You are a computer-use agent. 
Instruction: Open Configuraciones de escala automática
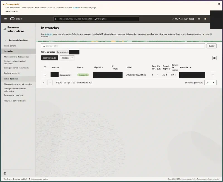[x=15, y=90]
